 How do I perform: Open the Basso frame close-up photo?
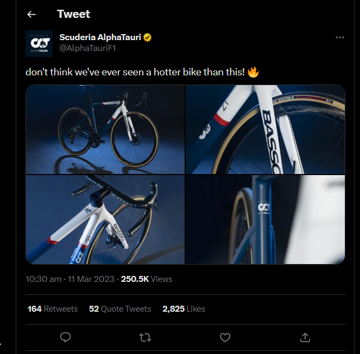(x=265, y=129)
